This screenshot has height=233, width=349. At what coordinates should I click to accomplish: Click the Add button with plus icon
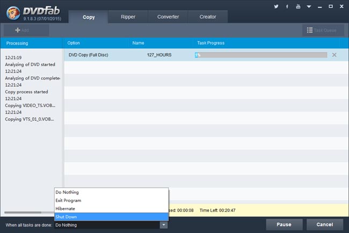[26, 30]
